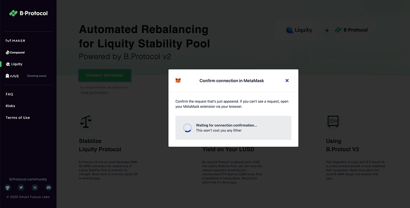Screen dimensions: 410x208
Task: Click the balance scales icon
Action: pyautogui.click(x=85, y=122)
